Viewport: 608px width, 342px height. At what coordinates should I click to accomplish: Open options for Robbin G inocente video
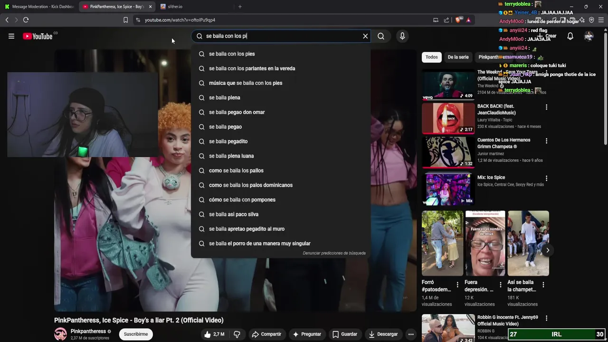[x=546, y=318]
